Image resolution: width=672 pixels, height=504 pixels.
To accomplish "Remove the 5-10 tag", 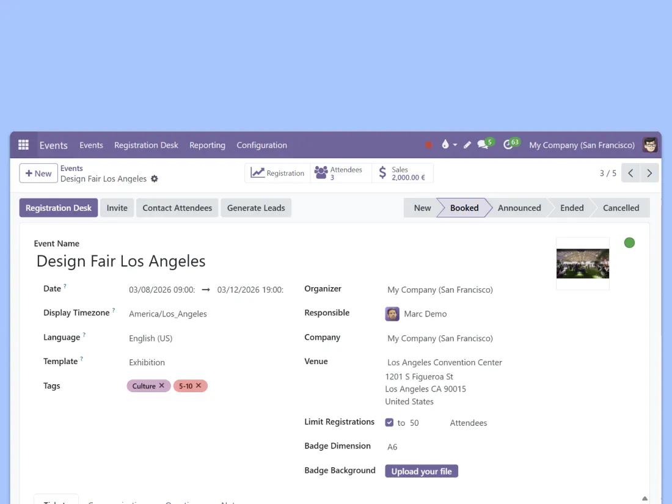I will click(199, 385).
